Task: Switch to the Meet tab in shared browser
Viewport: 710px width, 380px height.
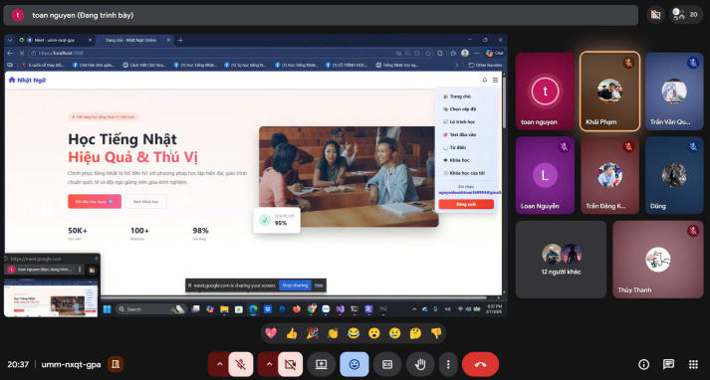Action: pos(55,40)
